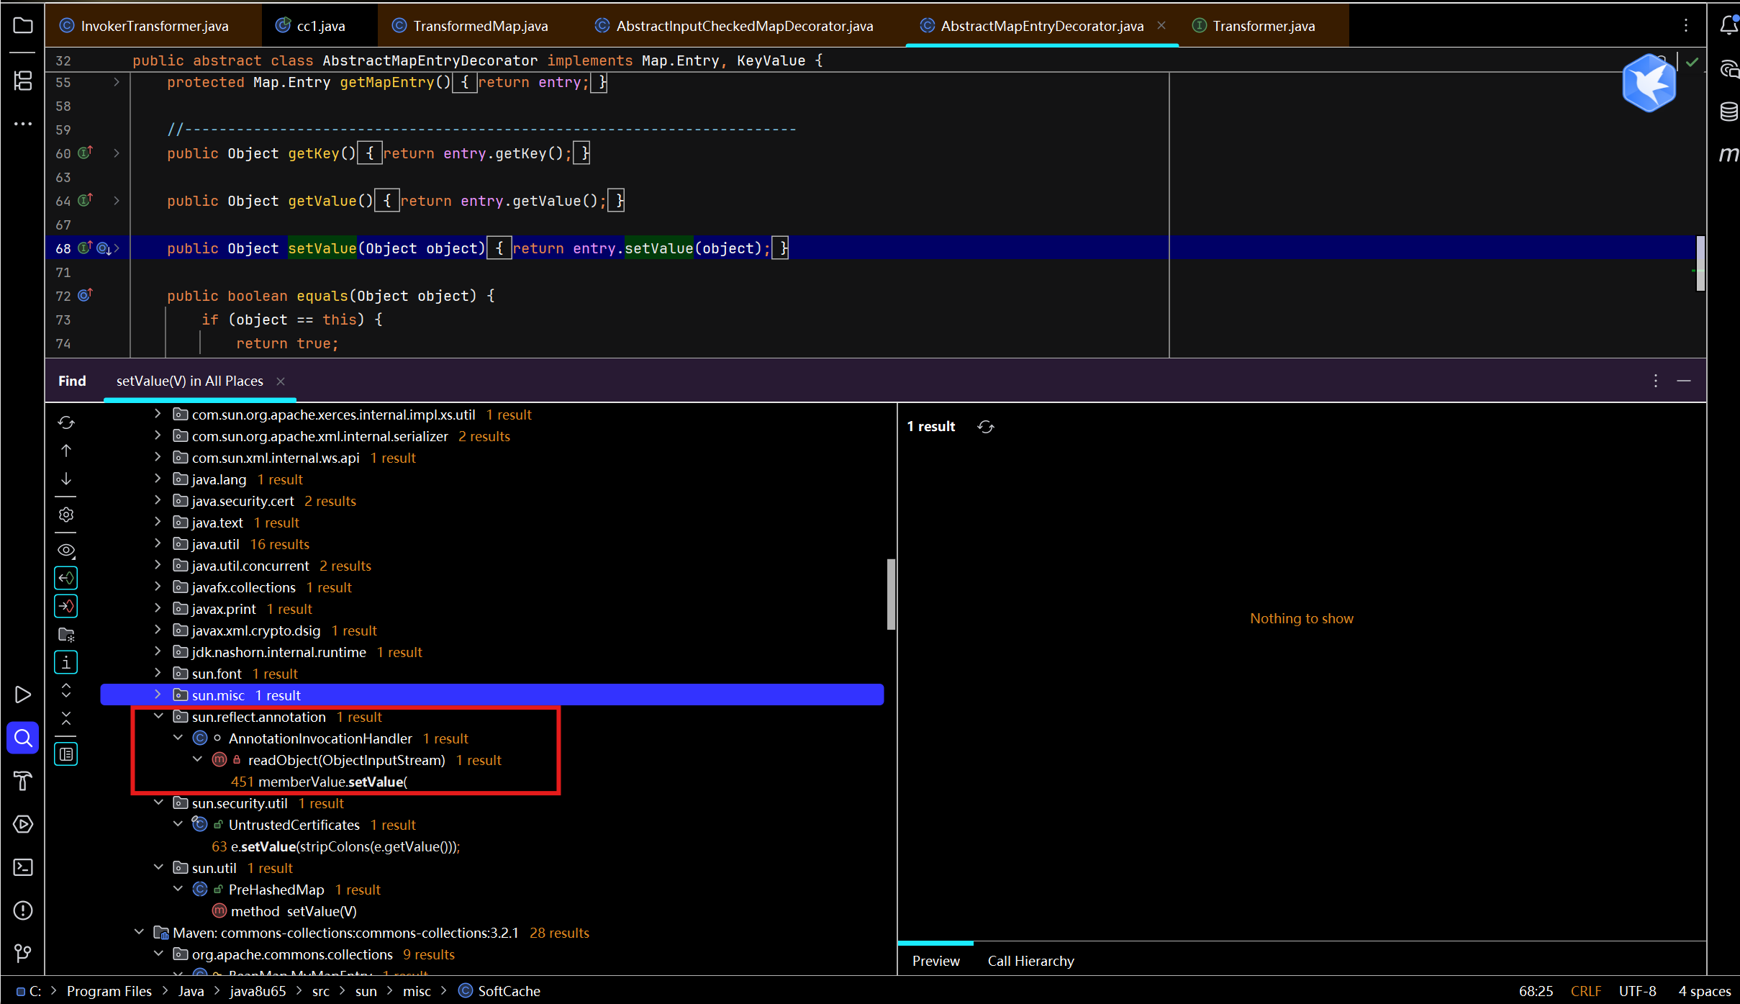
Task: Collapse the sun.reflect.annotation package node
Action: pyautogui.click(x=158, y=717)
